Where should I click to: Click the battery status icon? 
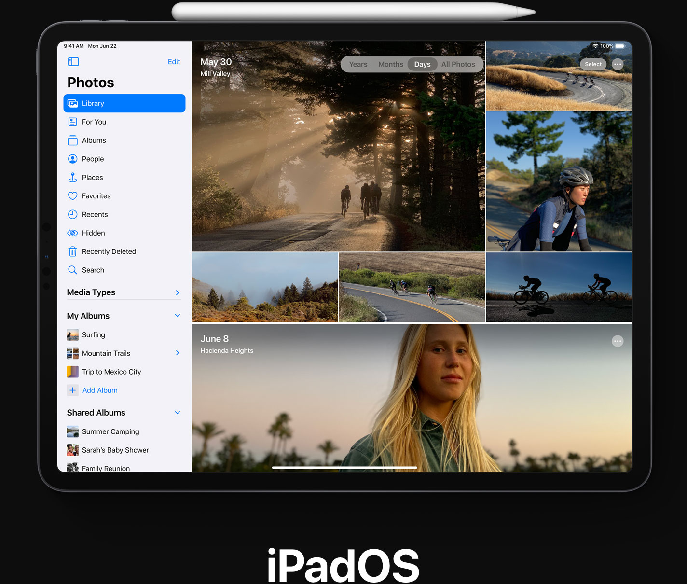[x=620, y=46]
